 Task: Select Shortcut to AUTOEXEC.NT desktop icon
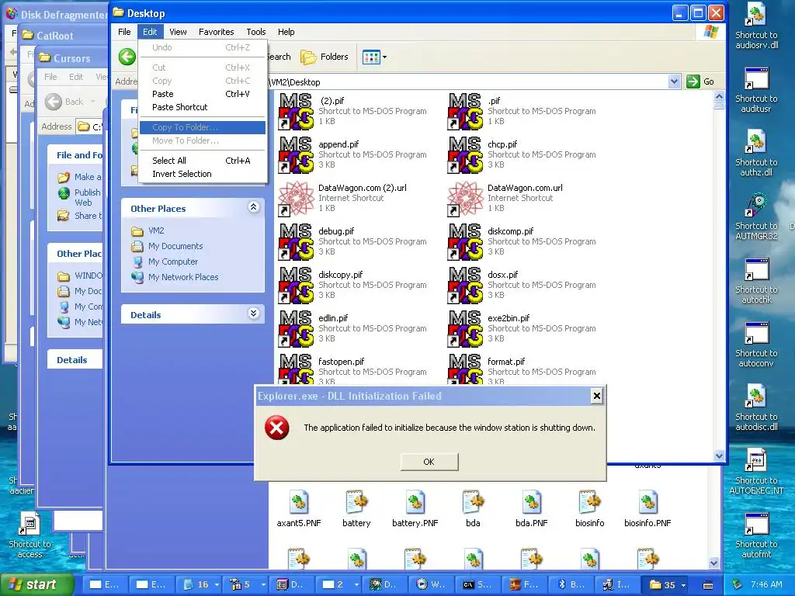point(756,471)
